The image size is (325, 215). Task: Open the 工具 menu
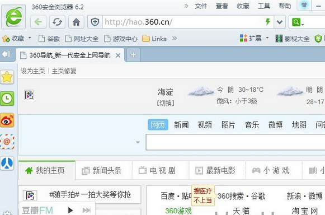pos(264,6)
